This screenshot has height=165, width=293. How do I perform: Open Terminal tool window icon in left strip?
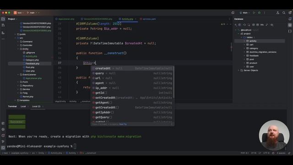(3, 148)
